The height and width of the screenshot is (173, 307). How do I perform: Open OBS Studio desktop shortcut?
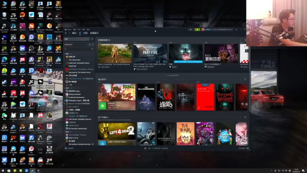(x=31, y=49)
